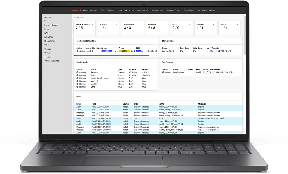Expand the Tenants top menu dropdown
The image size is (288, 174).
pos(111,10)
